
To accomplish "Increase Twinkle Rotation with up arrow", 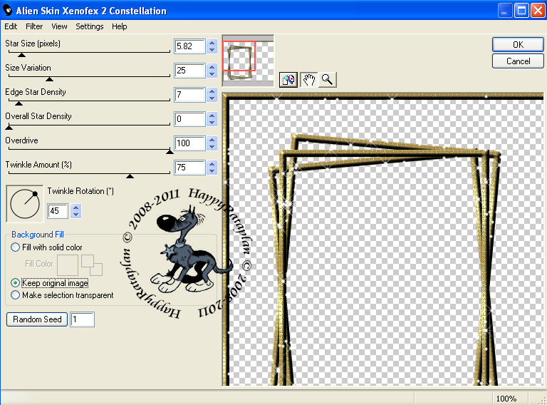I will (75, 207).
